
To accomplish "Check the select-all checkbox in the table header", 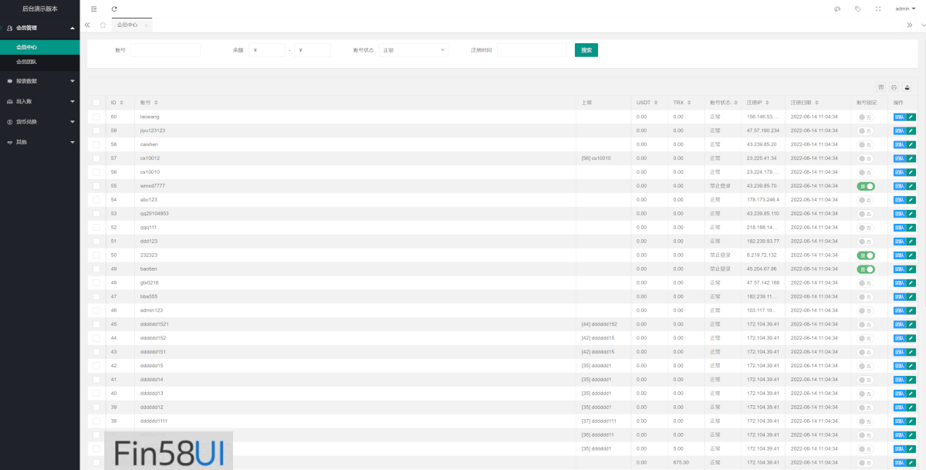I will click(96, 103).
